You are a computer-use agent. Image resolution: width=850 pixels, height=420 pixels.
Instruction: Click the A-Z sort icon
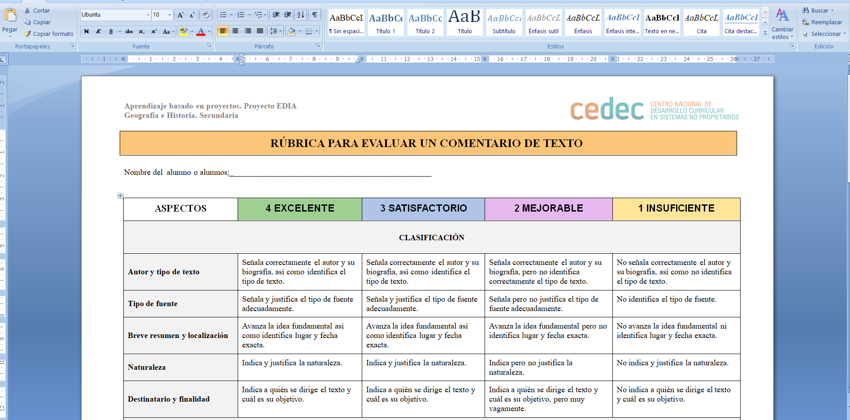point(301,15)
